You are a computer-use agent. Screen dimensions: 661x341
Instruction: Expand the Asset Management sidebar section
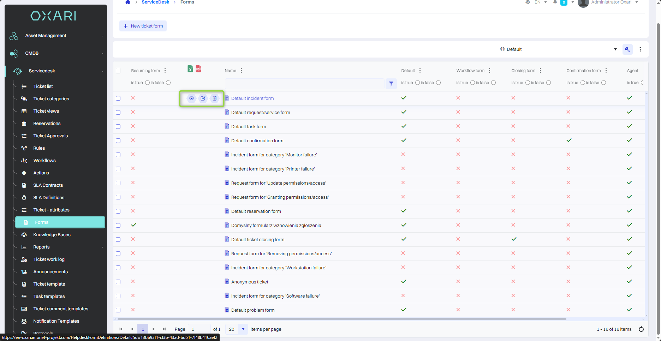(56, 36)
